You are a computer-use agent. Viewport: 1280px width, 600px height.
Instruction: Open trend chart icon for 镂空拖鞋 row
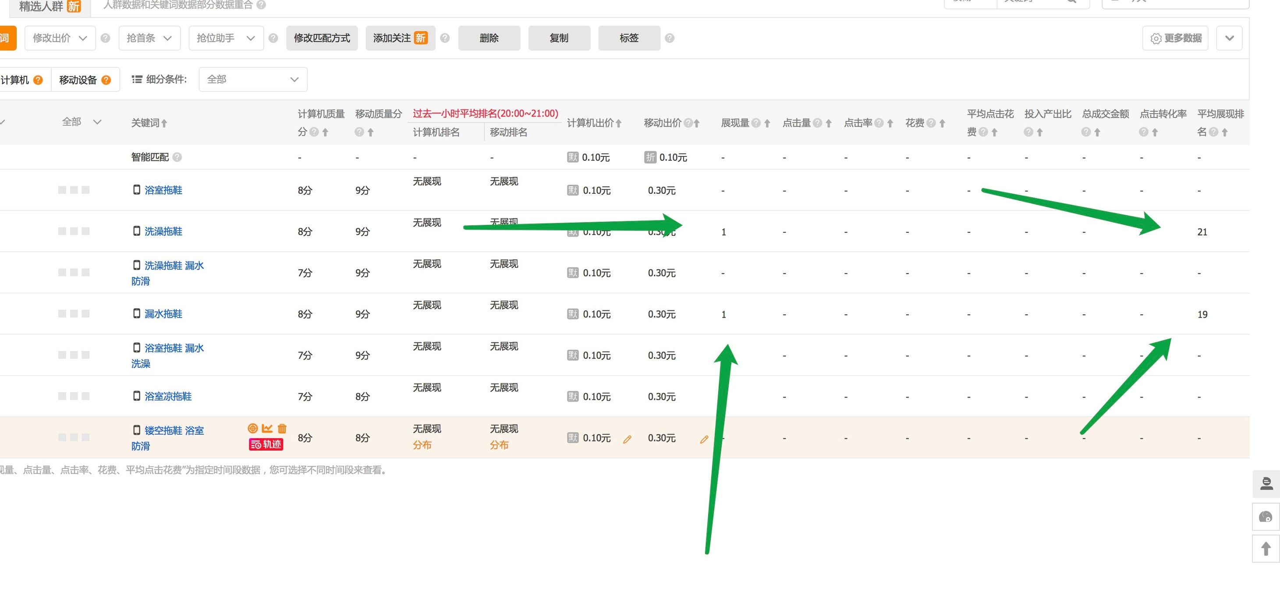267,429
